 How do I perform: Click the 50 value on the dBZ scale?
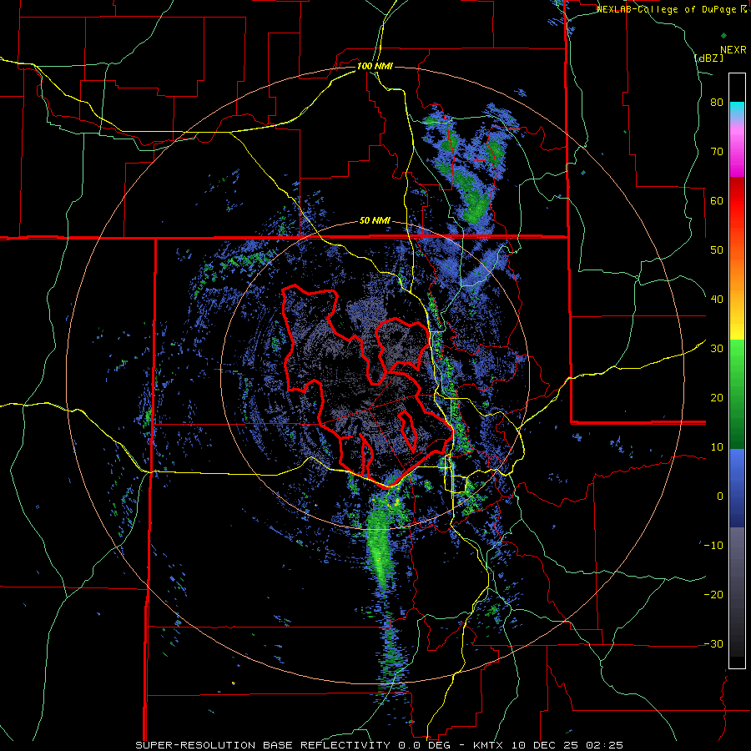click(x=717, y=250)
